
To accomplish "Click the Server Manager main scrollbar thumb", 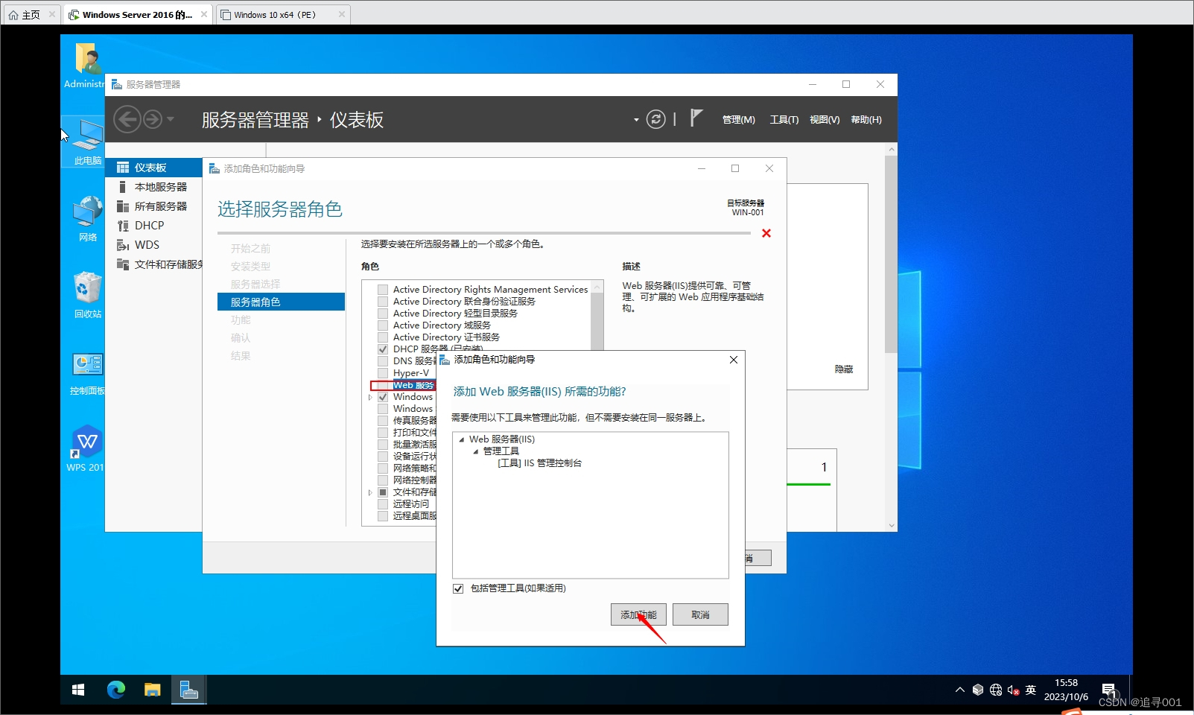I will 891,253.
